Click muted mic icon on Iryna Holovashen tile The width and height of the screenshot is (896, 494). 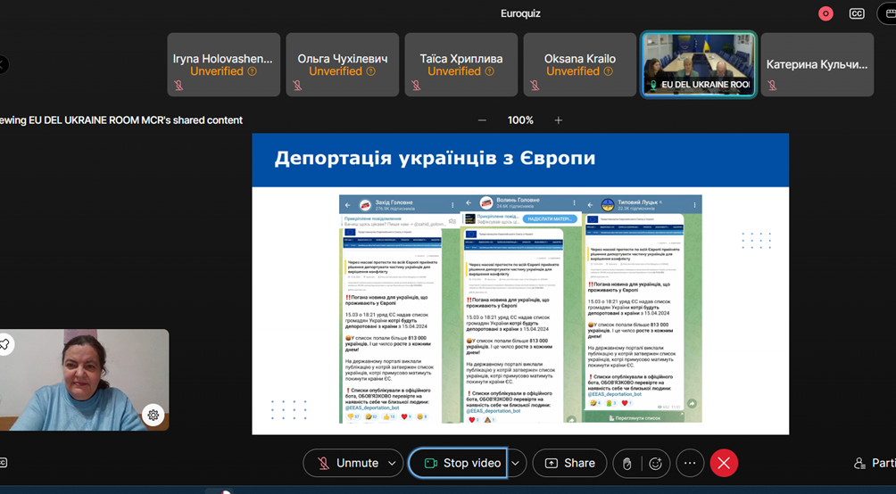tap(178, 85)
